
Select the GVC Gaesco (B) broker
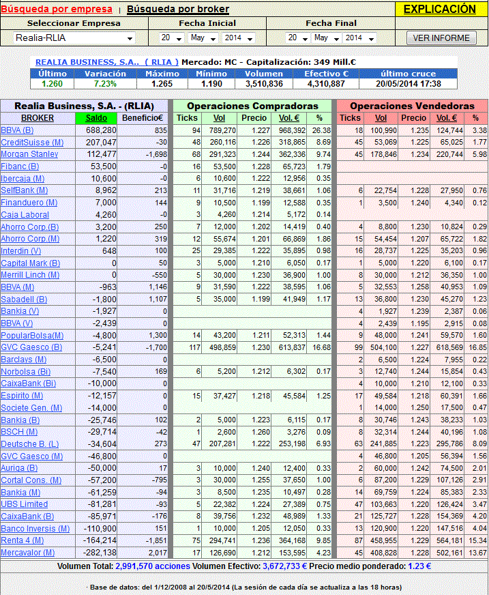tap(31, 347)
